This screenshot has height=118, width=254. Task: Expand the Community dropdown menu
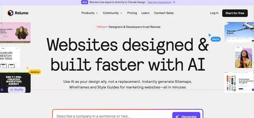pyautogui.click(x=112, y=13)
